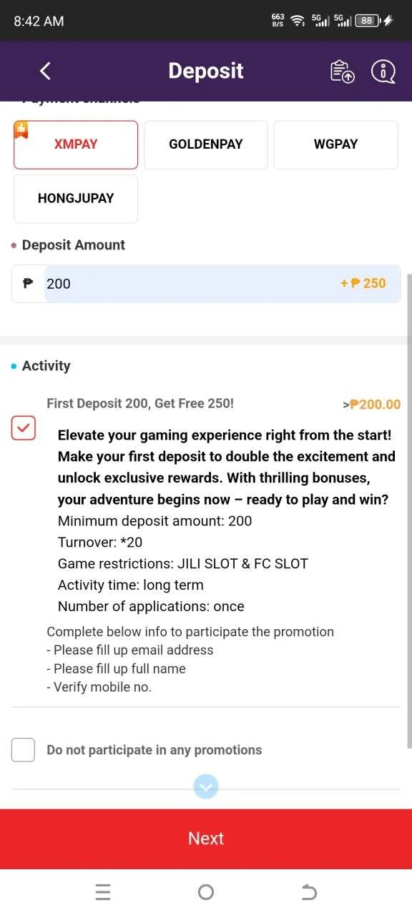Click the page scrollbar on the right
The height and width of the screenshot is (915, 412).
(409, 510)
